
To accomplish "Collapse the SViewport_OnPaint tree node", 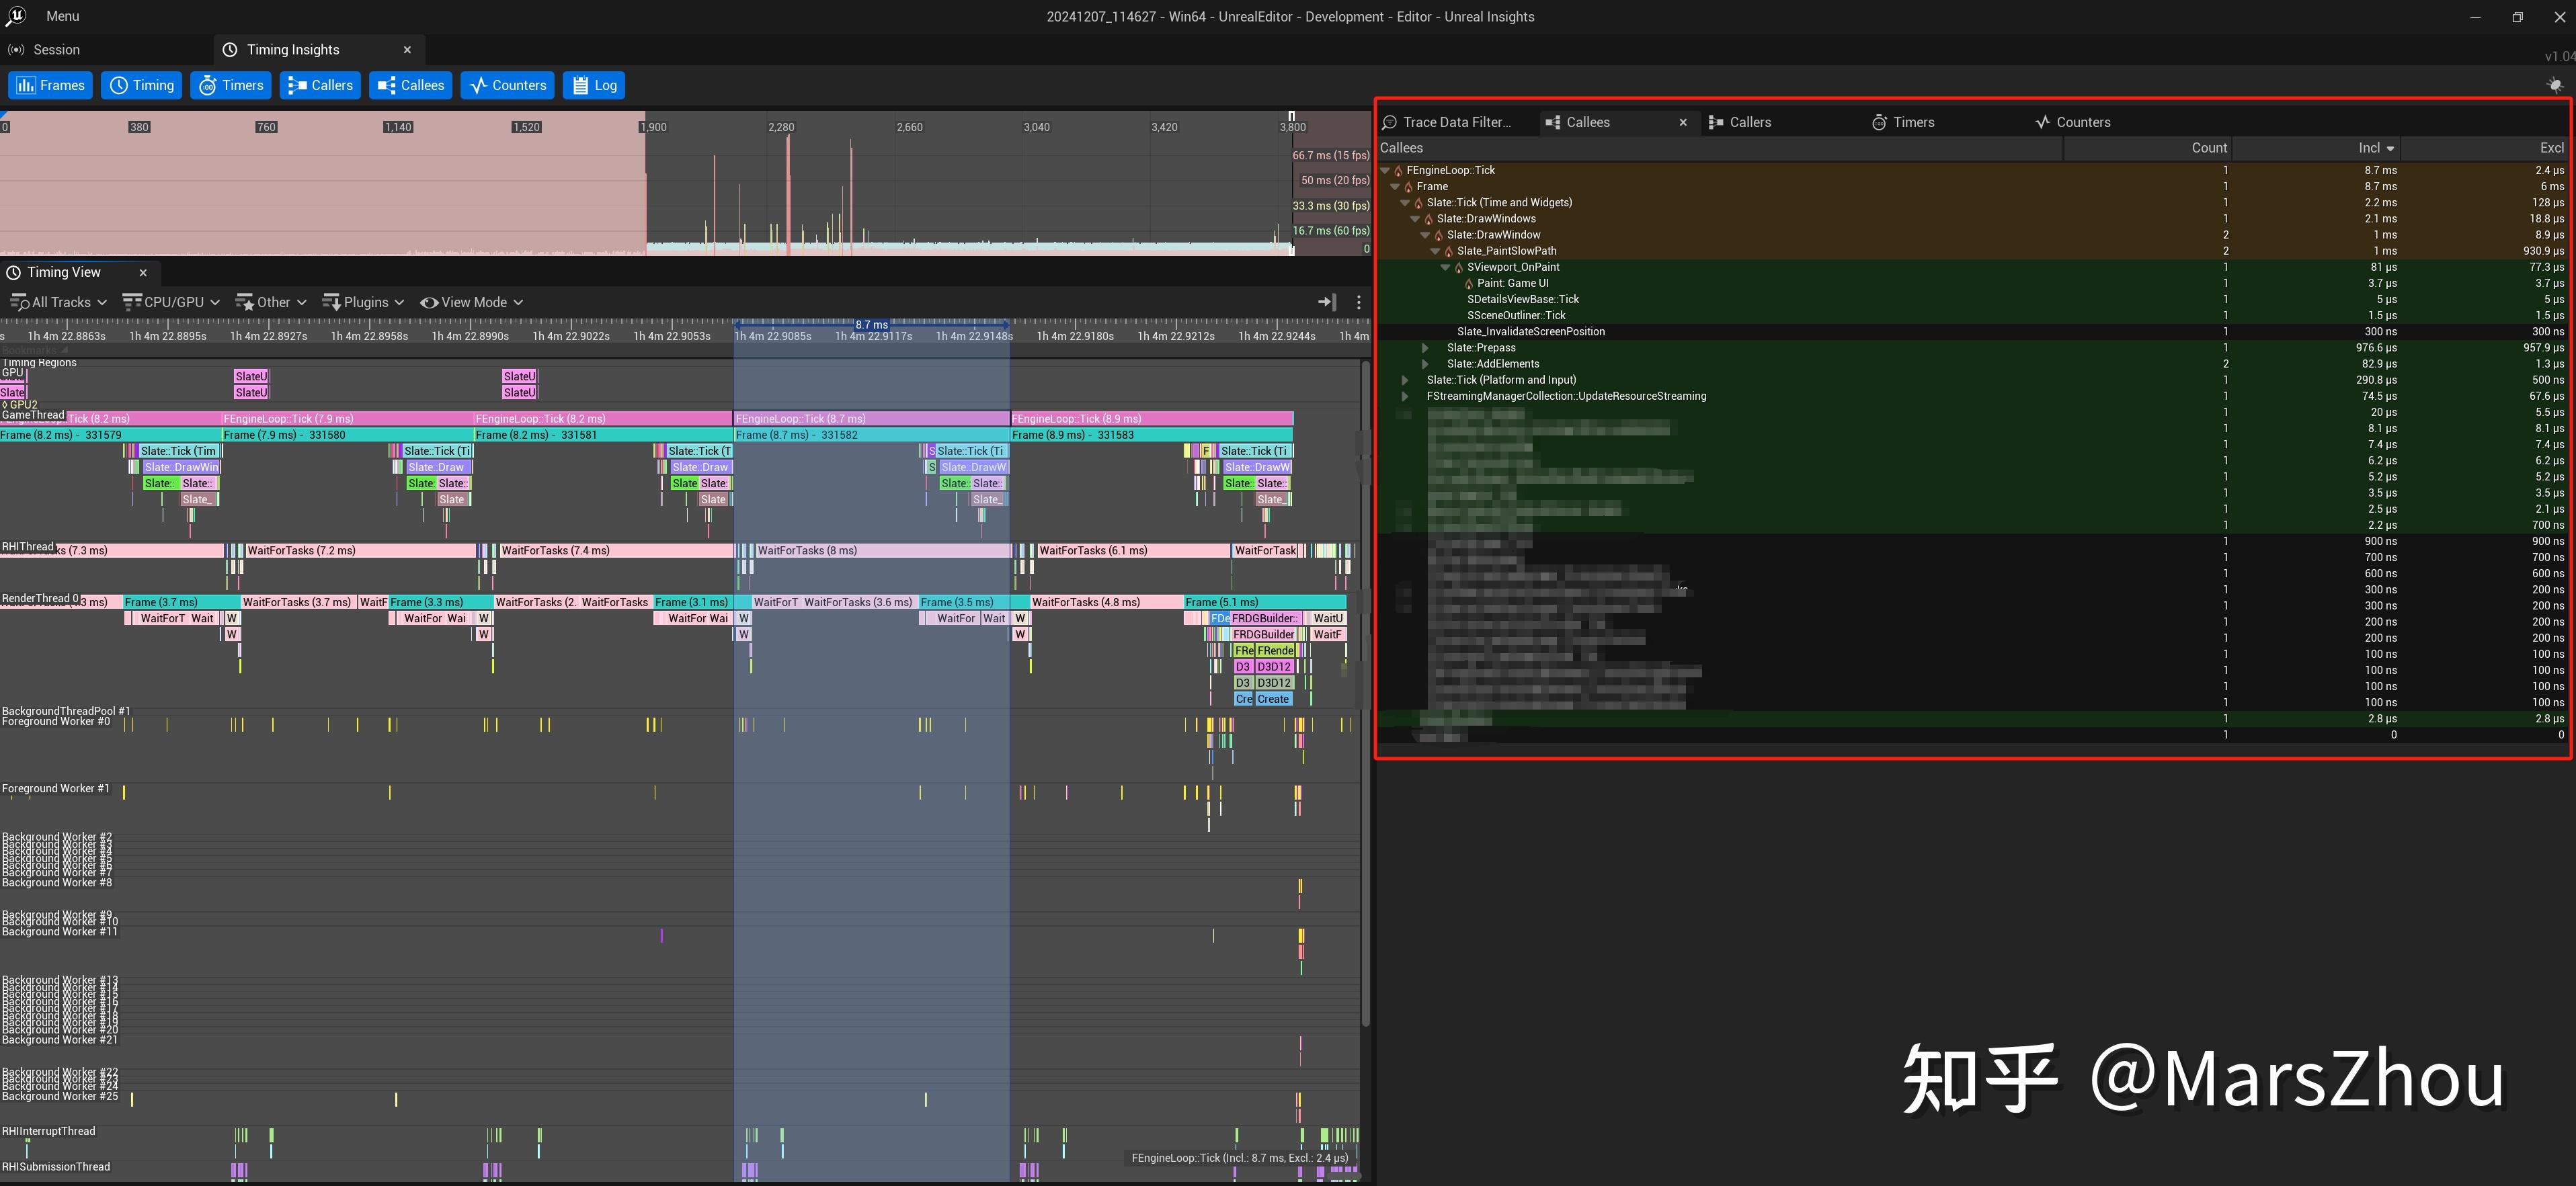I will pyautogui.click(x=1445, y=267).
